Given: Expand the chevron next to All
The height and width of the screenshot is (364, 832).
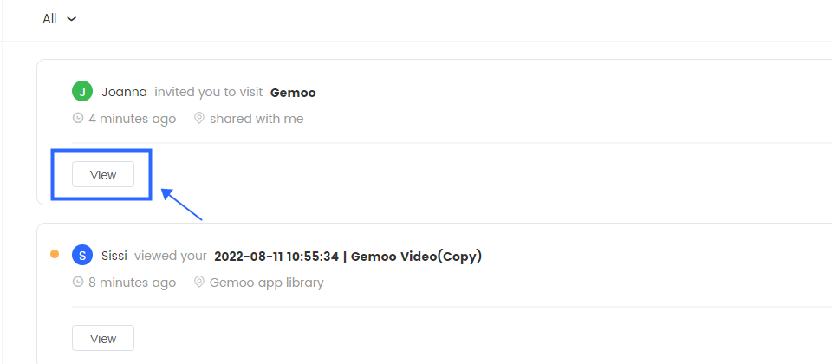Looking at the screenshot, I should (72, 19).
